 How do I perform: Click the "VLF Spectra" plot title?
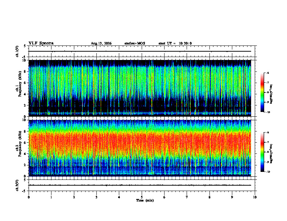click(41, 43)
